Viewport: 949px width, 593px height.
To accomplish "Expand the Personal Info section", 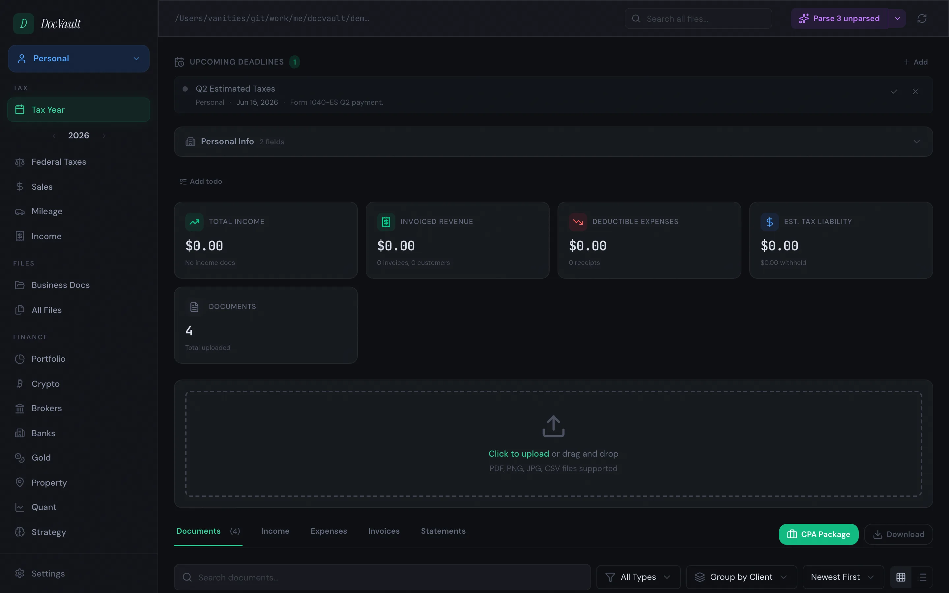I will (x=553, y=142).
